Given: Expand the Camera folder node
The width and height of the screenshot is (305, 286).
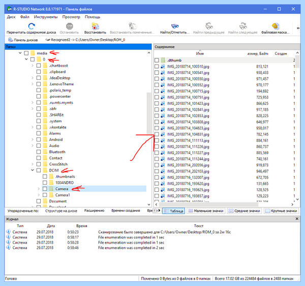Looking at the screenshot, I should (39, 189).
